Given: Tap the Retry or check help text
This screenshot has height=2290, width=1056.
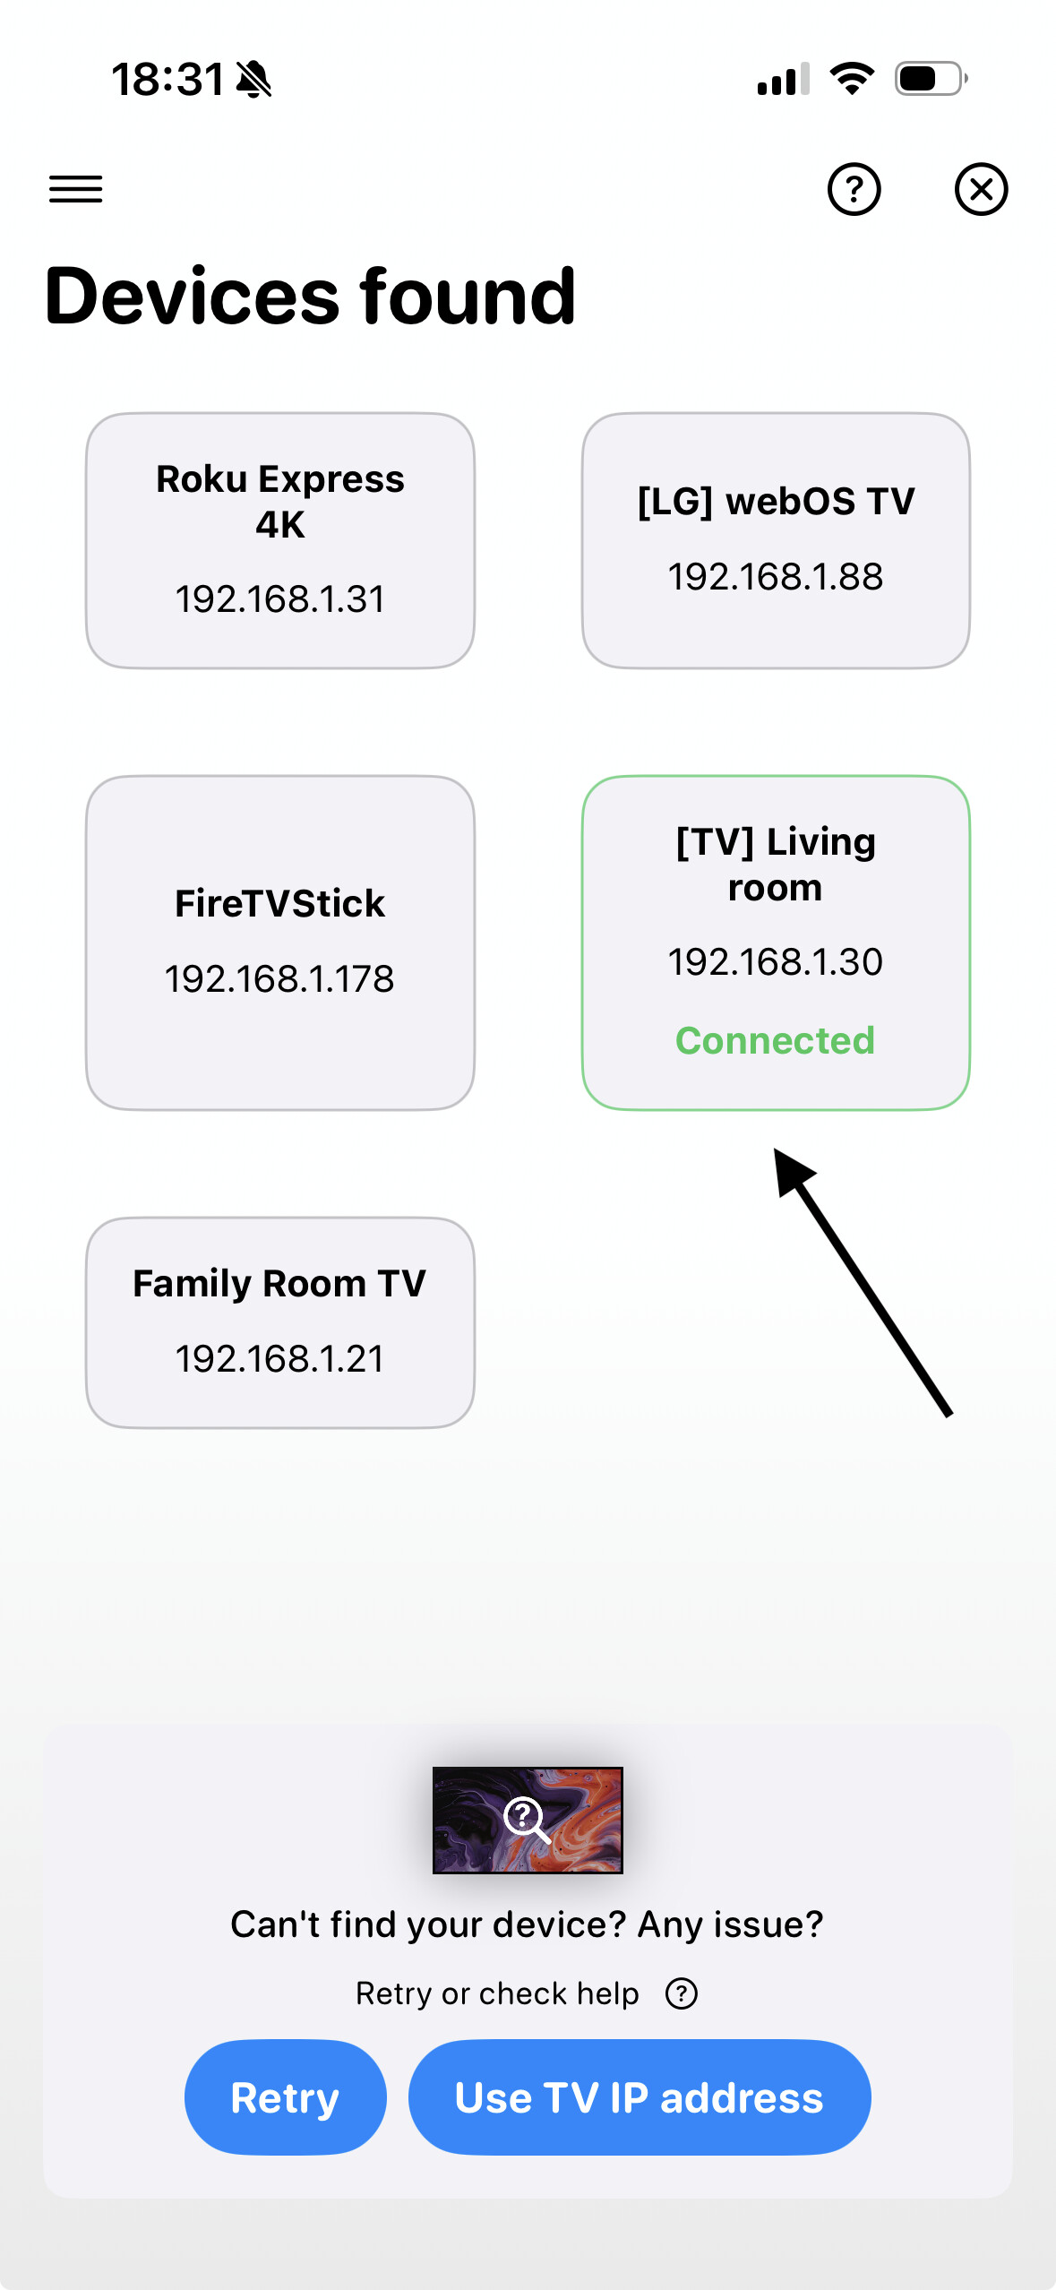Looking at the screenshot, I should point(497,1993).
